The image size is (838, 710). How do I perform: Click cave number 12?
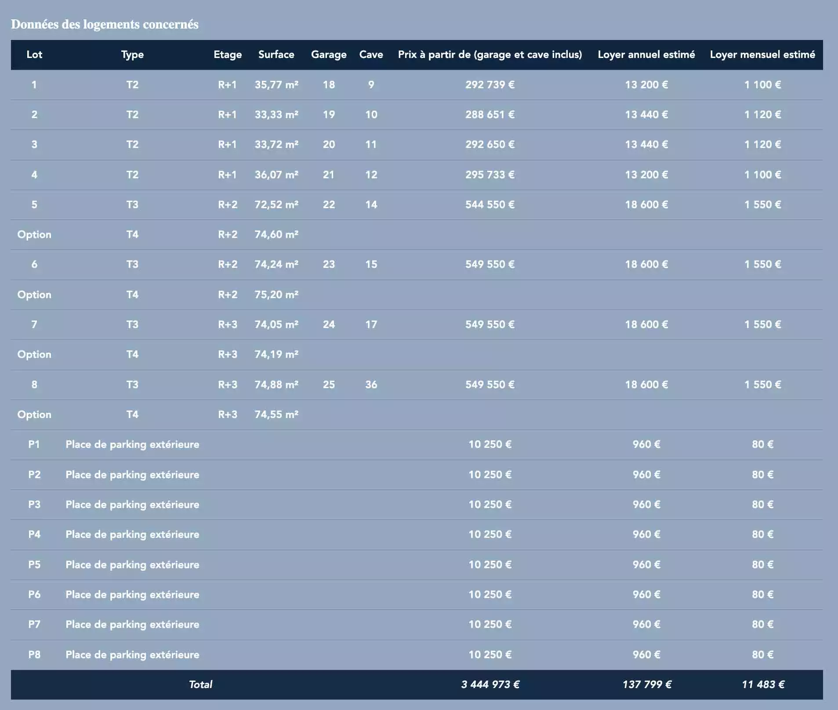[371, 175]
